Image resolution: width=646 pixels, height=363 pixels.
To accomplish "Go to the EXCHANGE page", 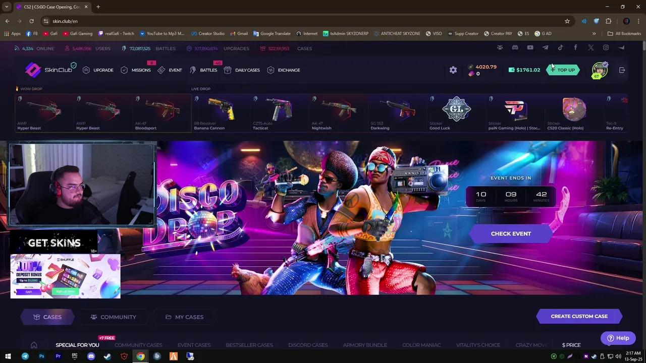I will point(284,70).
